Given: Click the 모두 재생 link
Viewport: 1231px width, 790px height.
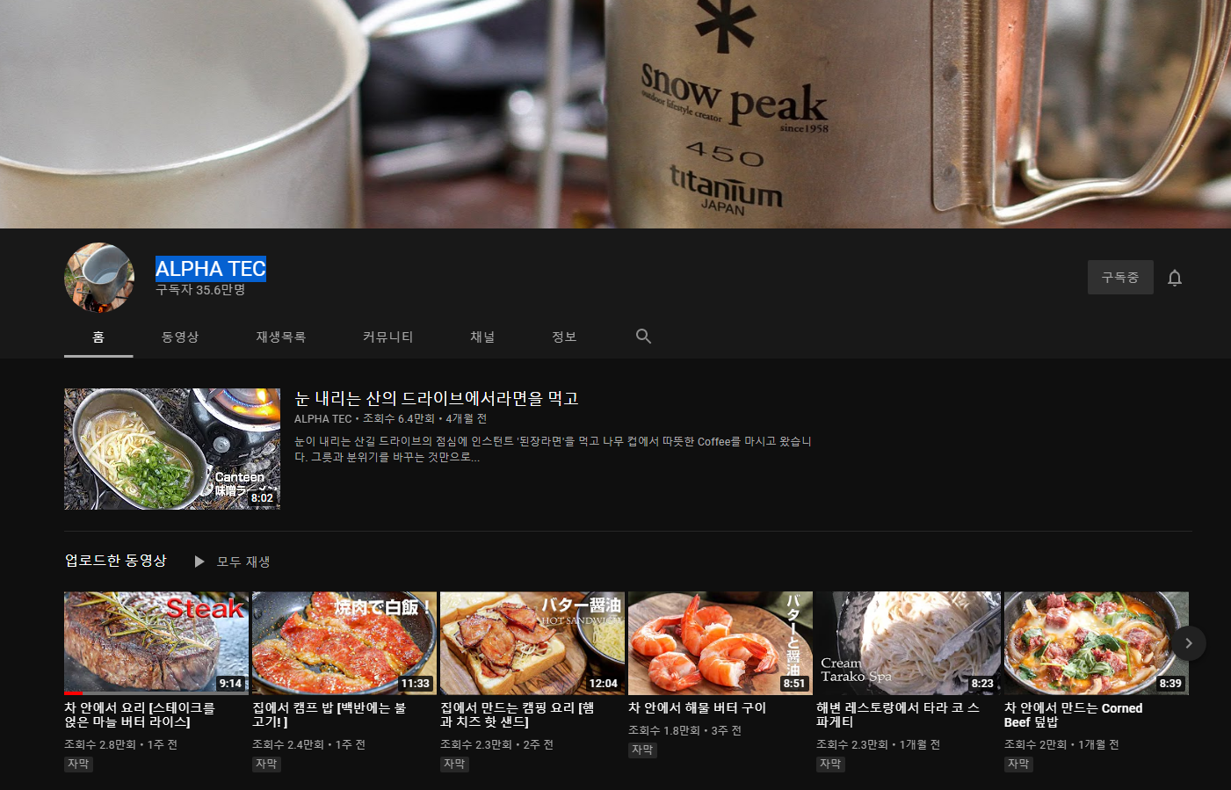Looking at the screenshot, I should pyautogui.click(x=243, y=562).
